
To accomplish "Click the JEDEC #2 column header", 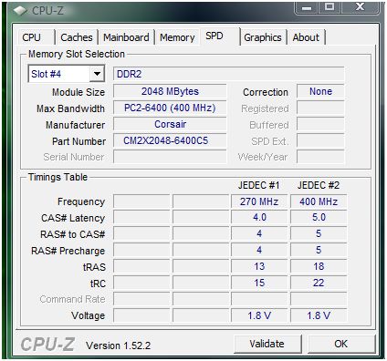I will 319,185.
